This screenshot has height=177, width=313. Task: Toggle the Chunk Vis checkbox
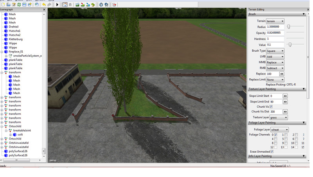271,107
